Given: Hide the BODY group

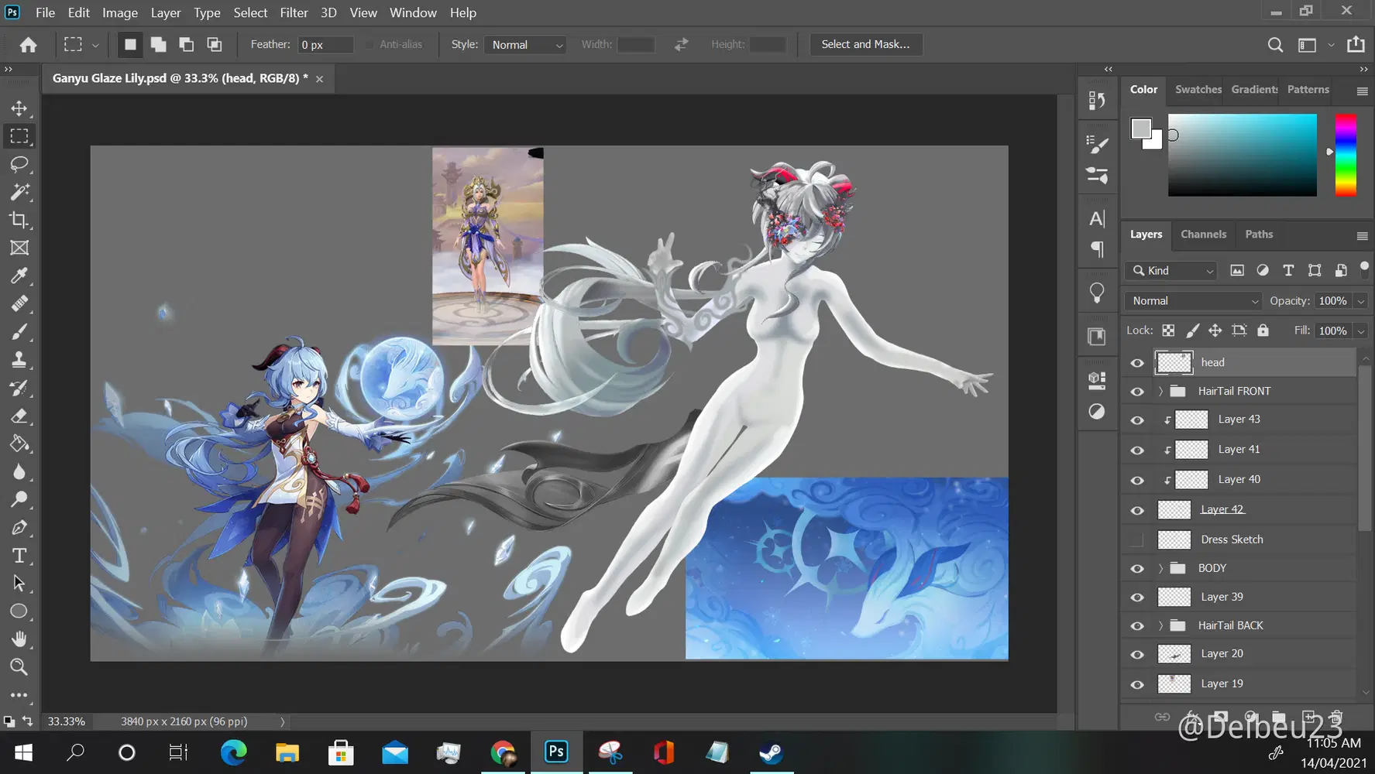Looking at the screenshot, I should [x=1137, y=569].
